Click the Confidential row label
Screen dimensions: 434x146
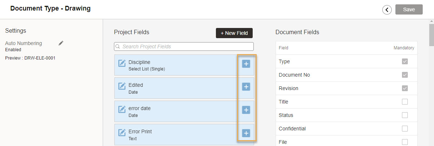pos(292,129)
